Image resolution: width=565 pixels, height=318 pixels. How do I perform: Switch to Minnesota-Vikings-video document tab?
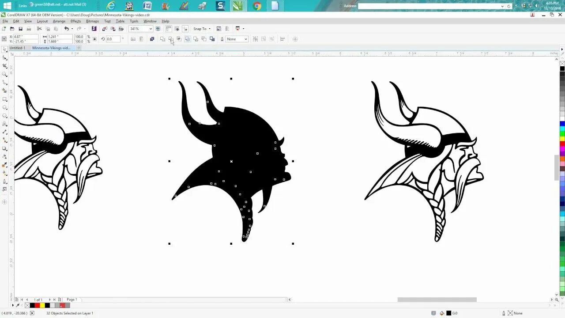click(51, 48)
